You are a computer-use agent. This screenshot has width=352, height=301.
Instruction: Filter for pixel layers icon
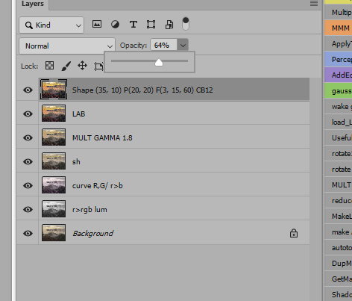[97, 24]
